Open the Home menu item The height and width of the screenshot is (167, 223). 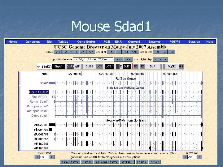coord(13,42)
